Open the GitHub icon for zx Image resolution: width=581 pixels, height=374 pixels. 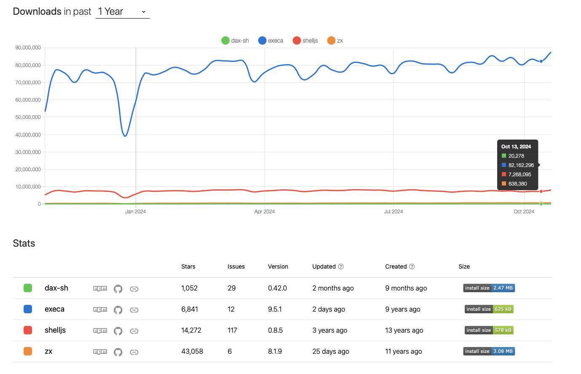118,352
